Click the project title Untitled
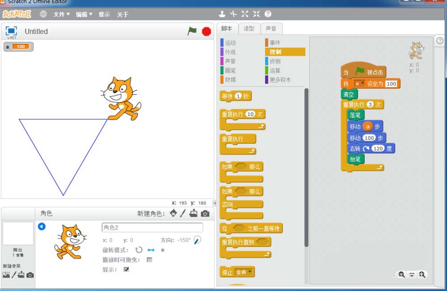The width and height of the screenshot is (447, 291). (x=36, y=31)
